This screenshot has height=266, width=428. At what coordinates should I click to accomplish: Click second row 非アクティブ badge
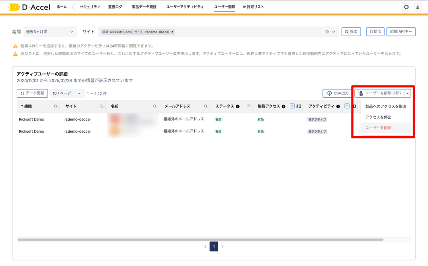click(x=317, y=132)
